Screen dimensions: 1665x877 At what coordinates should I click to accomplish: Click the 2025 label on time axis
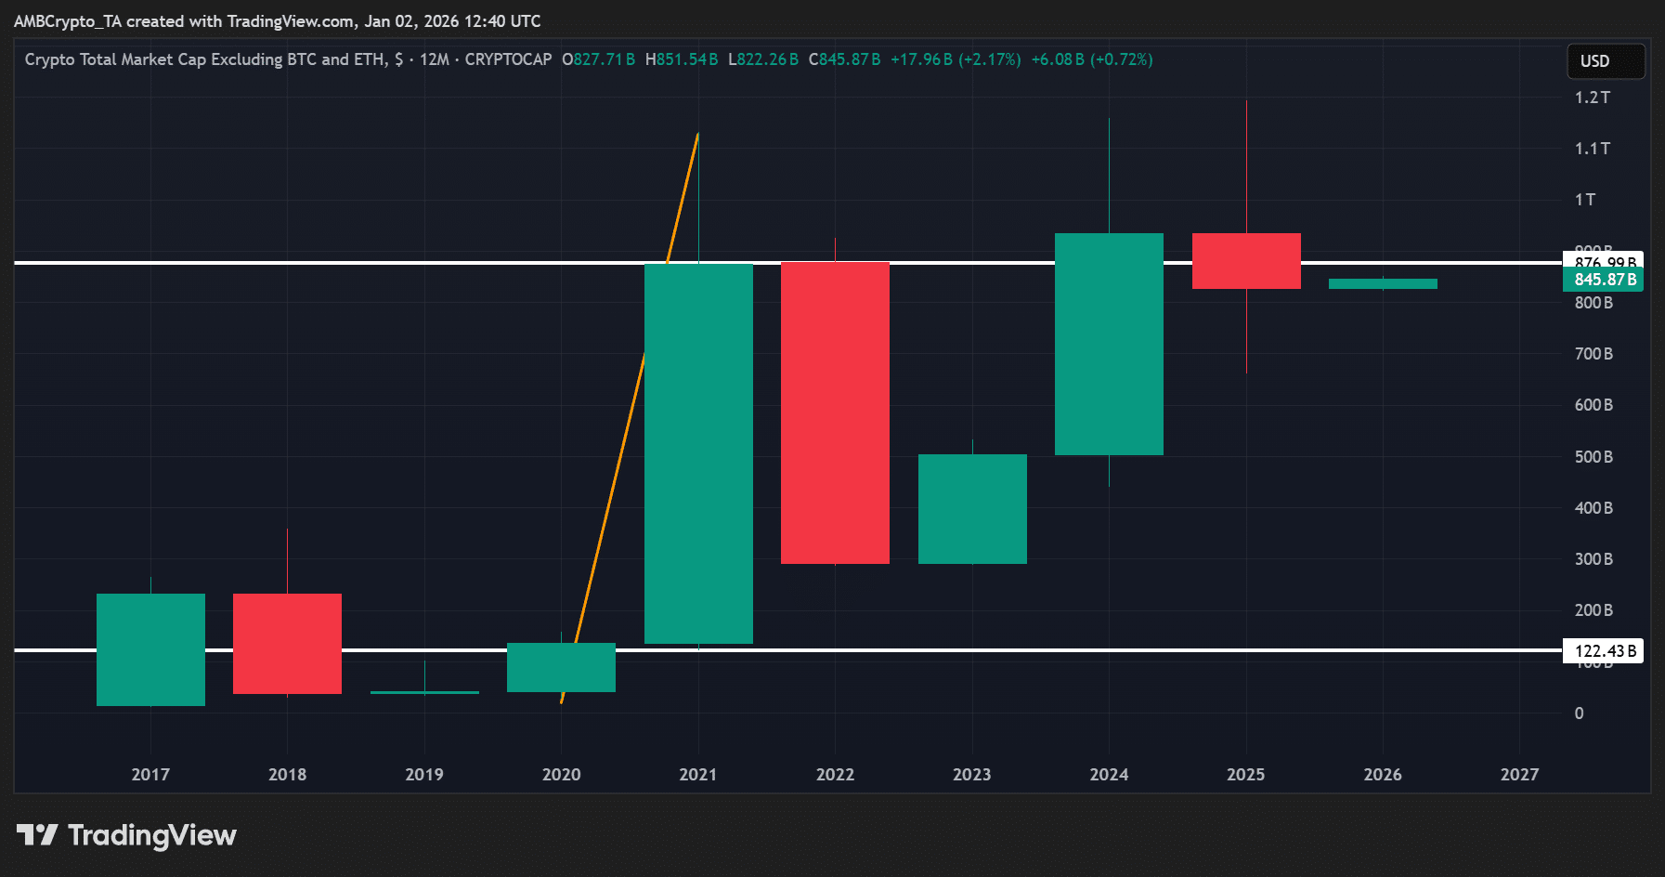pyautogui.click(x=1246, y=773)
